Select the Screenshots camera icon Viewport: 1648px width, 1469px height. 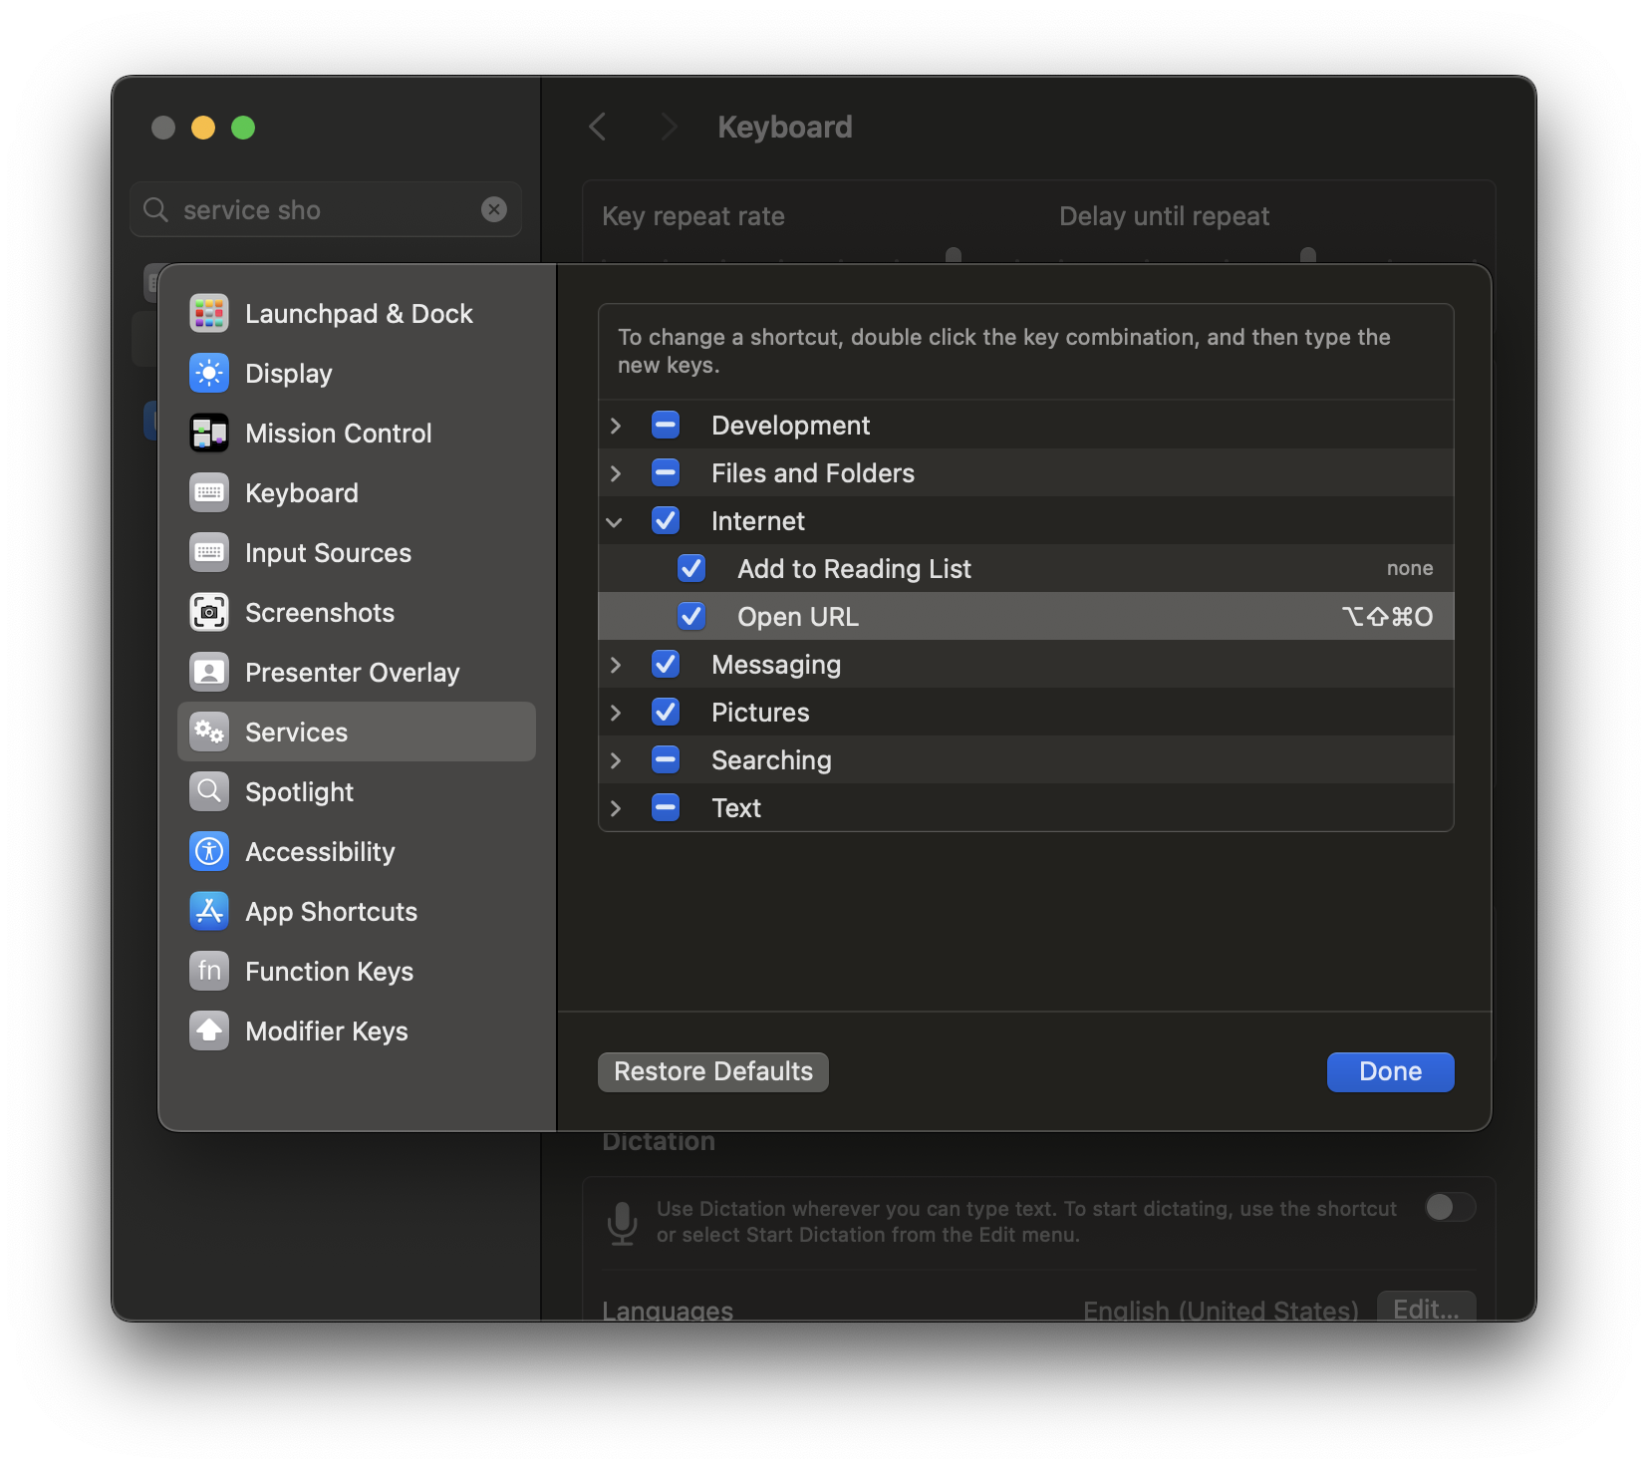point(209,612)
